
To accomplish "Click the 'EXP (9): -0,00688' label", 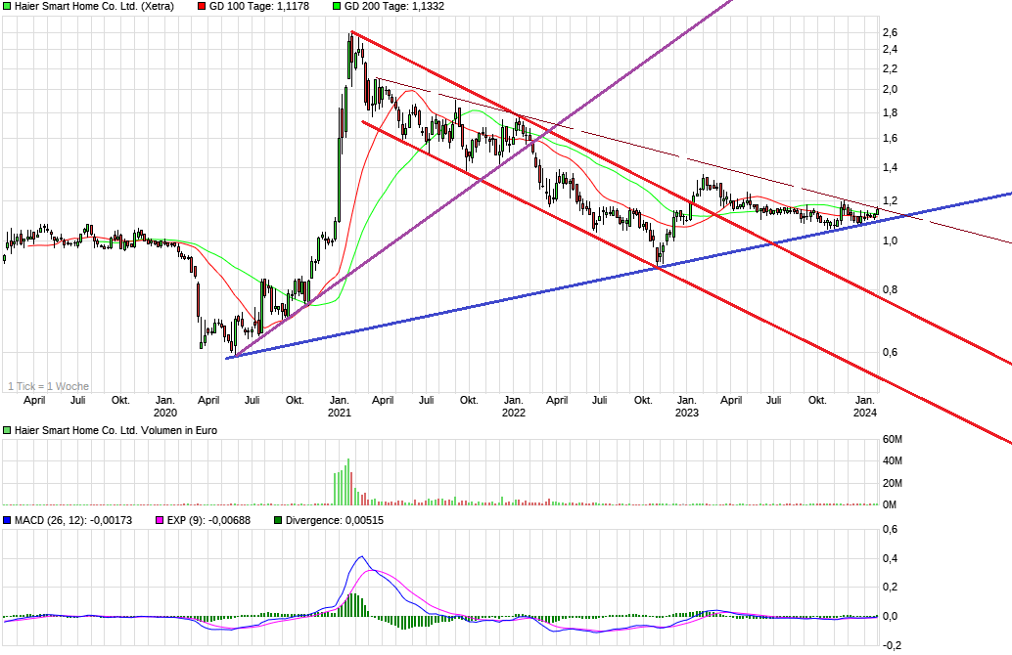I will 208,520.
